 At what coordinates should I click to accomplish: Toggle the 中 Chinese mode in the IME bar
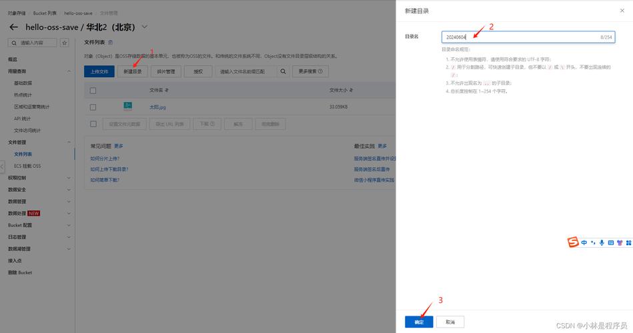pos(584,242)
